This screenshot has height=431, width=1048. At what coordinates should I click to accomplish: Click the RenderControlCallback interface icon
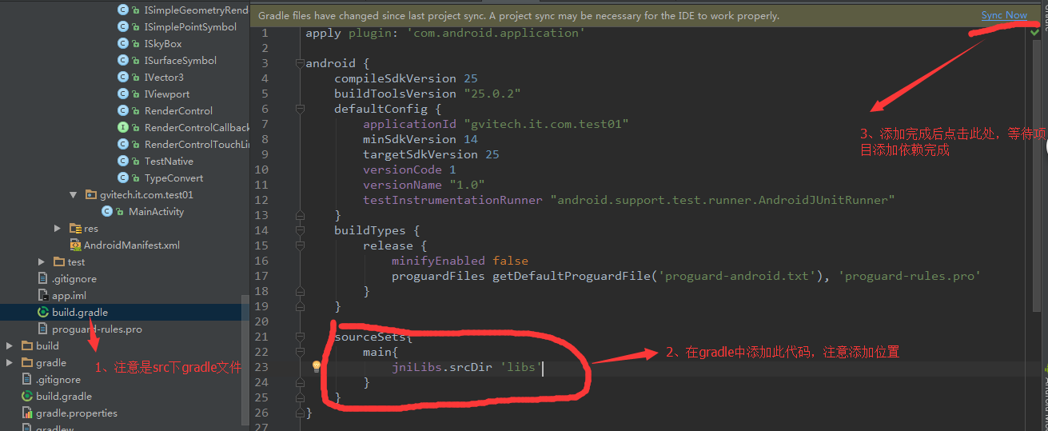123,127
